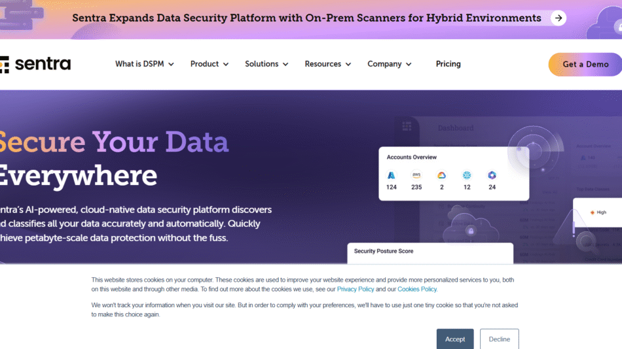622x349 pixels.
Task: Click the arrow icon in announcement banner
Action: coord(558,18)
